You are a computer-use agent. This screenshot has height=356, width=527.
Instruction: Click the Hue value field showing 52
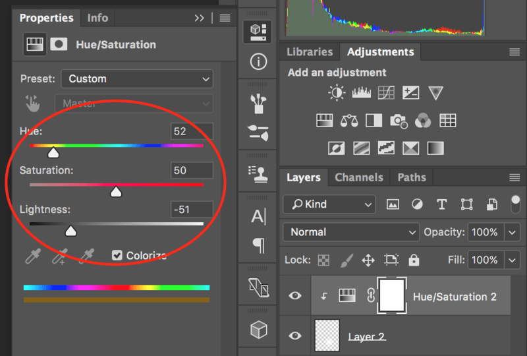(x=192, y=131)
